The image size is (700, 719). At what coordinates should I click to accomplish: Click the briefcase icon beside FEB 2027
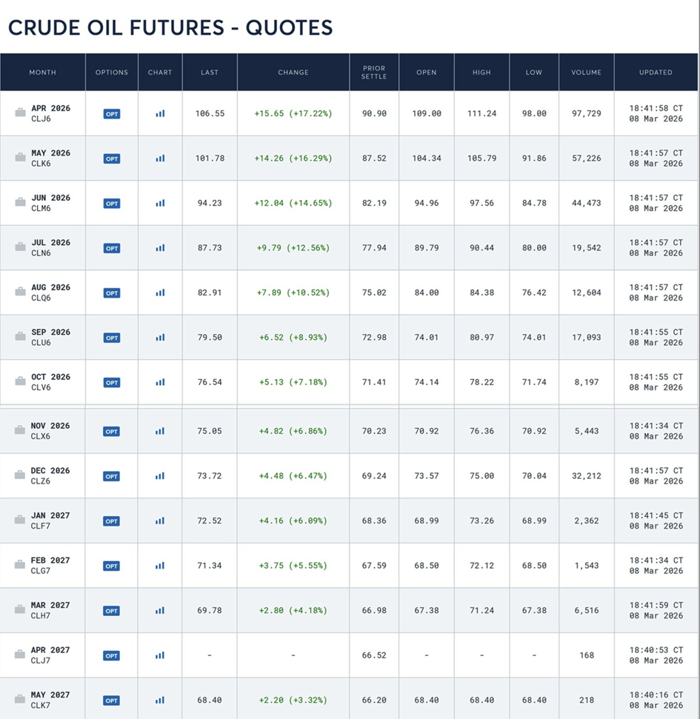(x=21, y=566)
